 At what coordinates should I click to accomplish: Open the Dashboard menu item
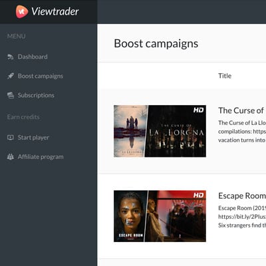[33, 57]
